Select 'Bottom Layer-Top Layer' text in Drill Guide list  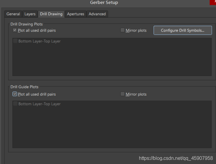coord(39,104)
